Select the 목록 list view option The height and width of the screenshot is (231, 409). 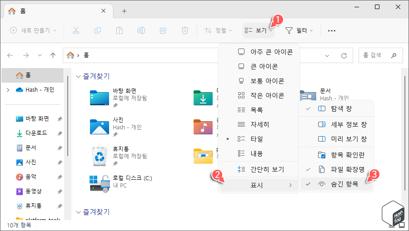(x=259, y=110)
